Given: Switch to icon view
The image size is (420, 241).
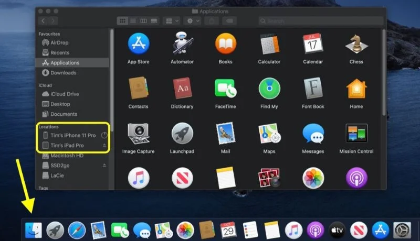Looking at the screenshot, I should (x=122, y=21).
